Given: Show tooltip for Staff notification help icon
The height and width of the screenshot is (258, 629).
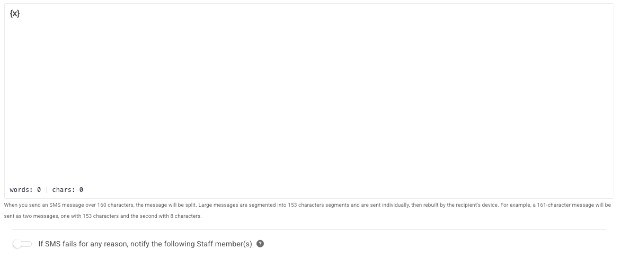Looking at the screenshot, I should pos(260,244).
